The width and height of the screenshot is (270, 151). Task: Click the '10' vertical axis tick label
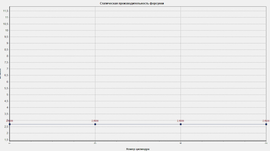pyautogui.click(x=7, y=30)
